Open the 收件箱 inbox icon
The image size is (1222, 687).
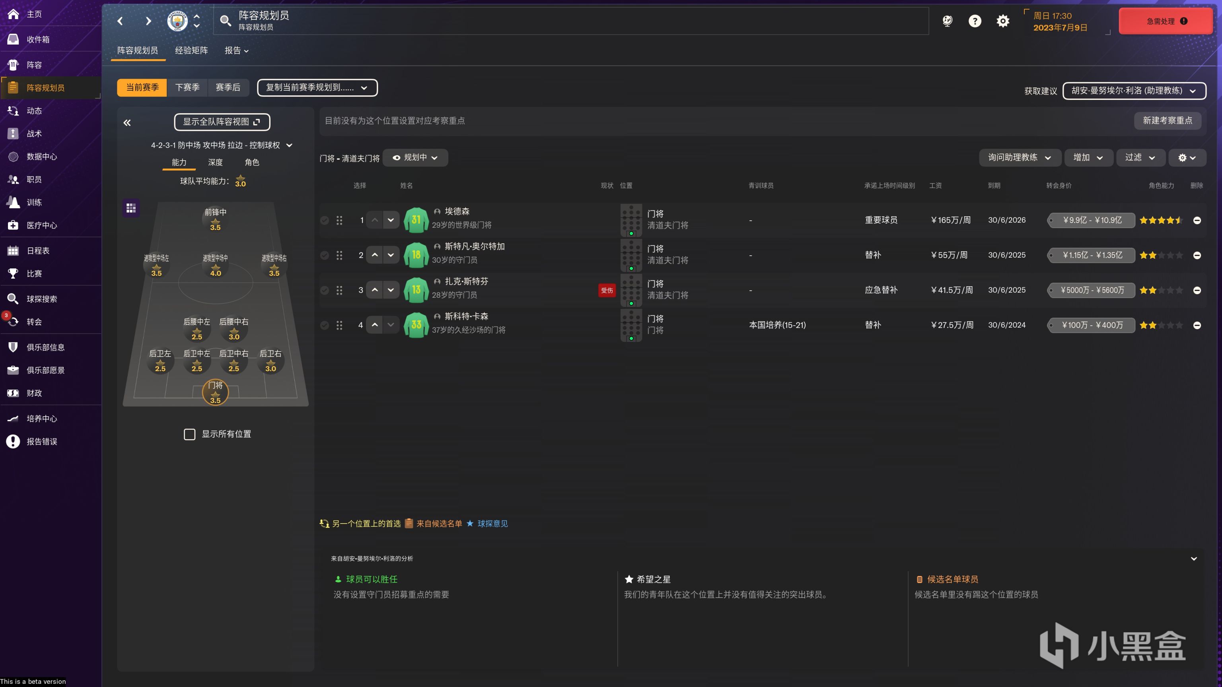point(13,39)
